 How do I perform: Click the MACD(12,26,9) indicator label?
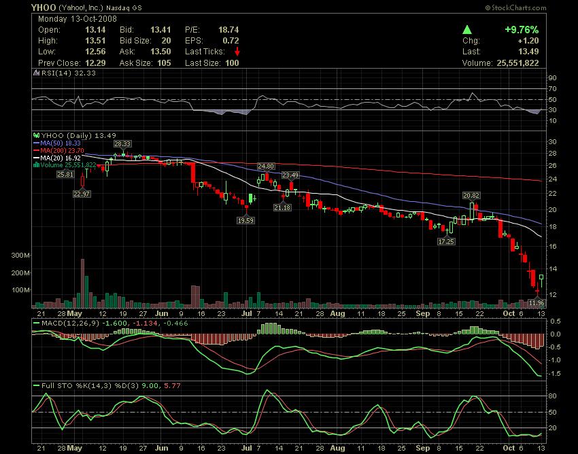point(71,324)
